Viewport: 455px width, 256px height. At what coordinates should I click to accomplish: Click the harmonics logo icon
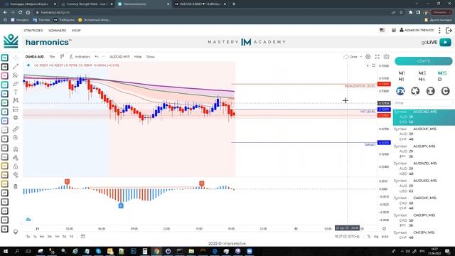(11, 41)
